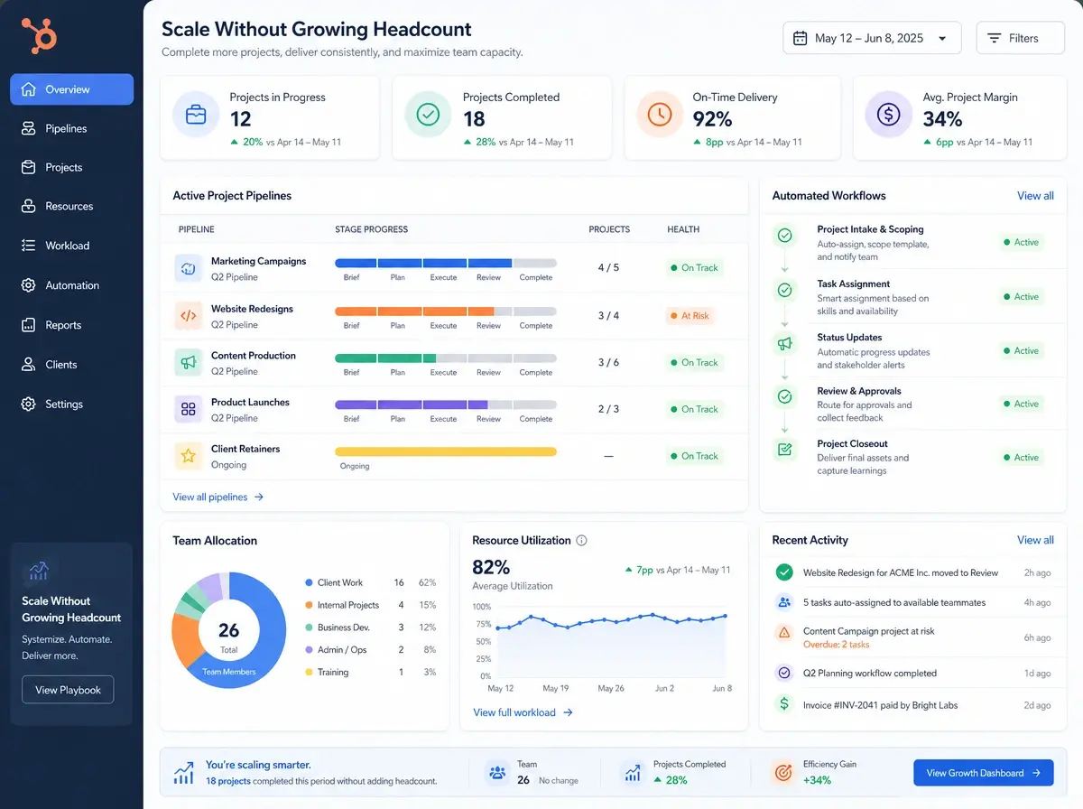Click the Content Production megaphone icon
This screenshot has width=1083, height=809.
188,362
